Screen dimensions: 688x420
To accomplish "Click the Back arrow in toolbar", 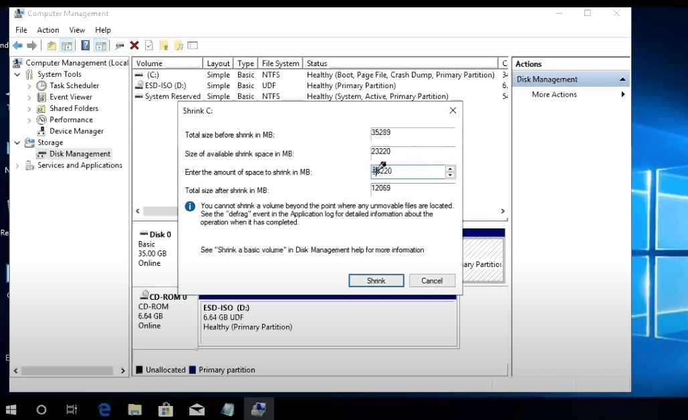I will [17, 45].
